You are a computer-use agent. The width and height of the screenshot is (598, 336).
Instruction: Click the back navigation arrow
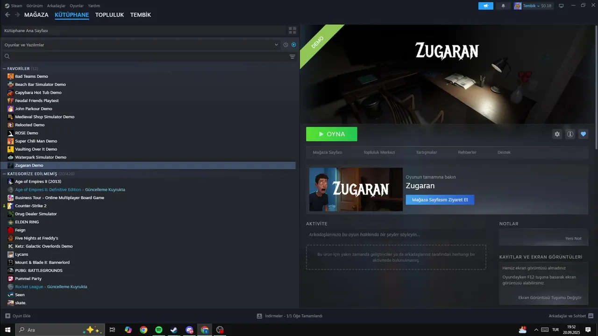coord(7,15)
